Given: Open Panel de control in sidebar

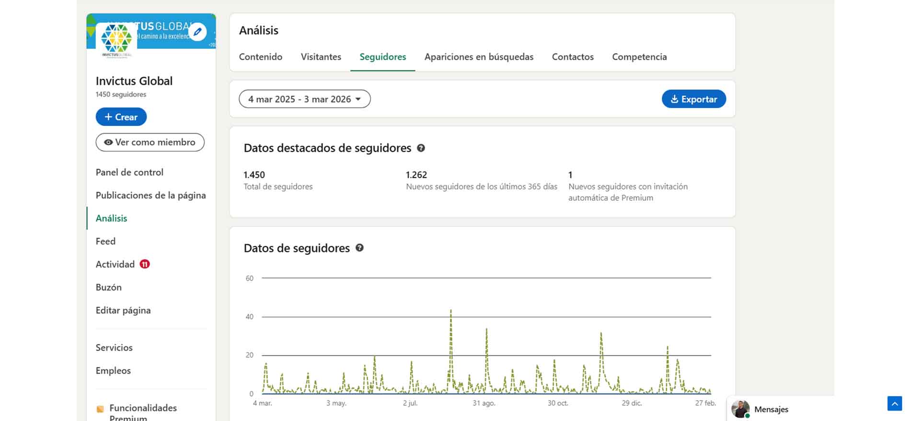Looking at the screenshot, I should click(x=129, y=172).
